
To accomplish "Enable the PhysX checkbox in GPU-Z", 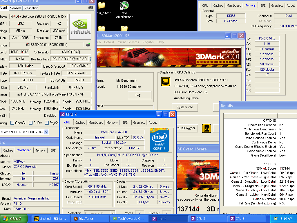I will [x=47, y=123].
